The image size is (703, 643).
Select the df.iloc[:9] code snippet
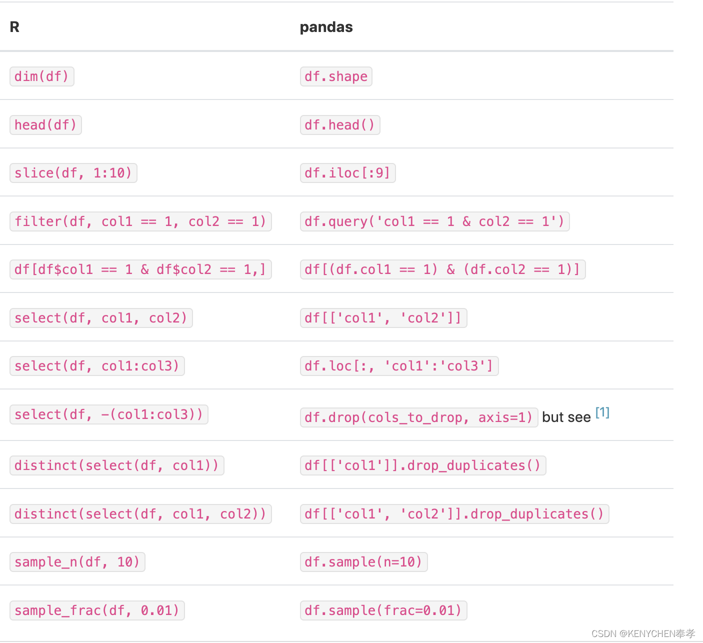348,173
